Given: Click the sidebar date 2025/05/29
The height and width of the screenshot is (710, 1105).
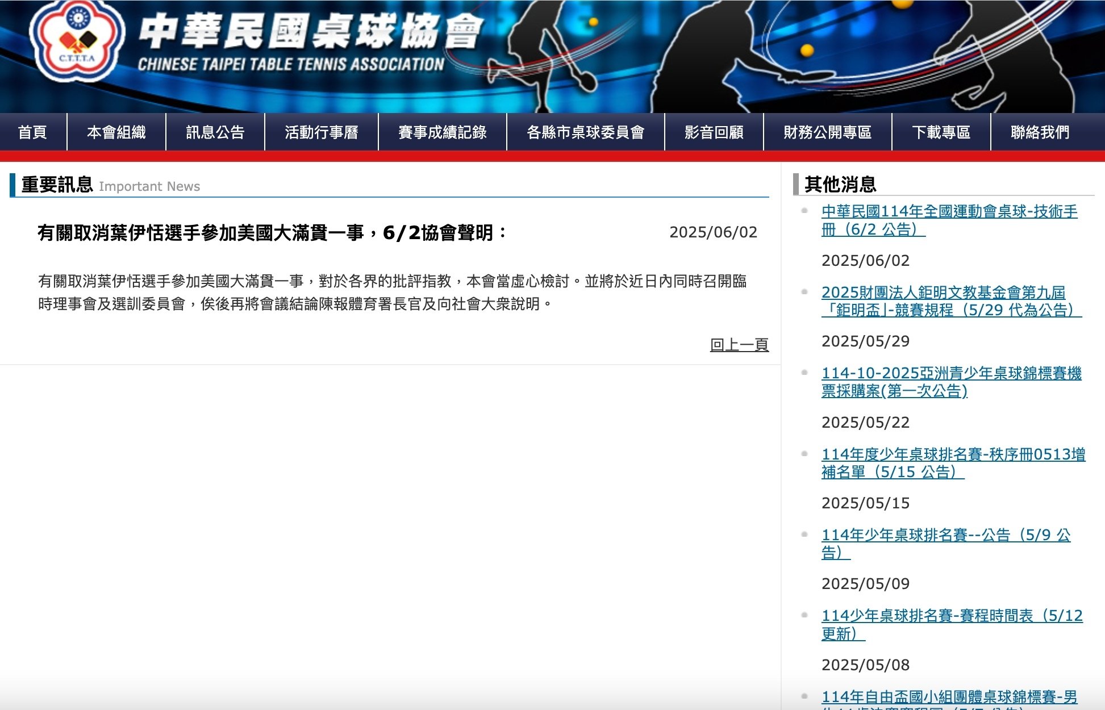Looking at the screenshot, I should point(866,341).
